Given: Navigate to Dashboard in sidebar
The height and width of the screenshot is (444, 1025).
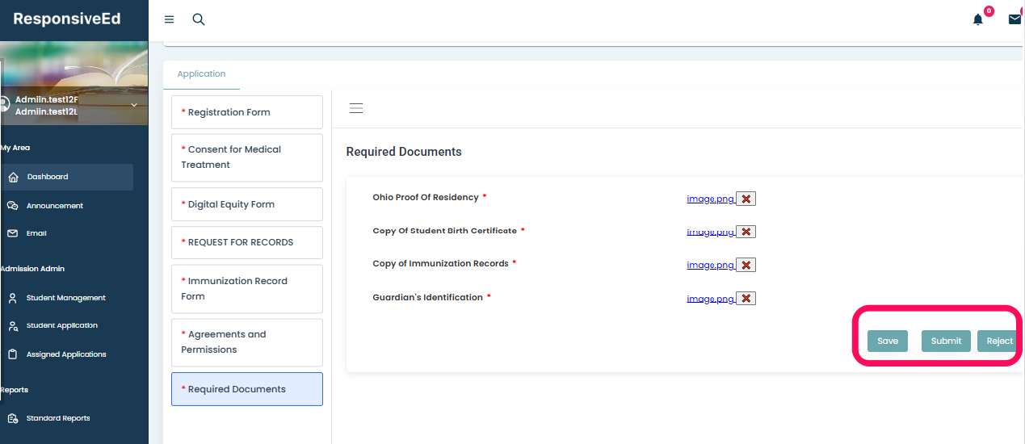Looking at the screenshot, I should [48, 177].
